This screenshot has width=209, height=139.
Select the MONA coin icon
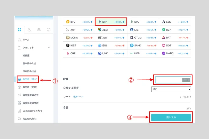[68, 38]
